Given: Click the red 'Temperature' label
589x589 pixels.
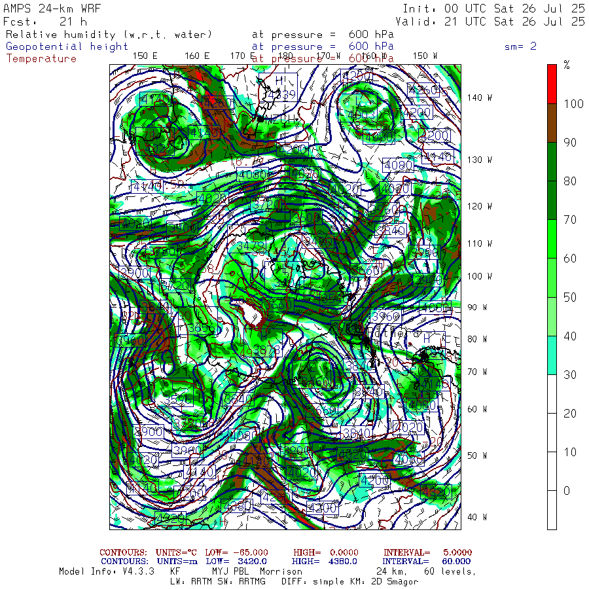Looking at the screenshot, I should point(41,59).
